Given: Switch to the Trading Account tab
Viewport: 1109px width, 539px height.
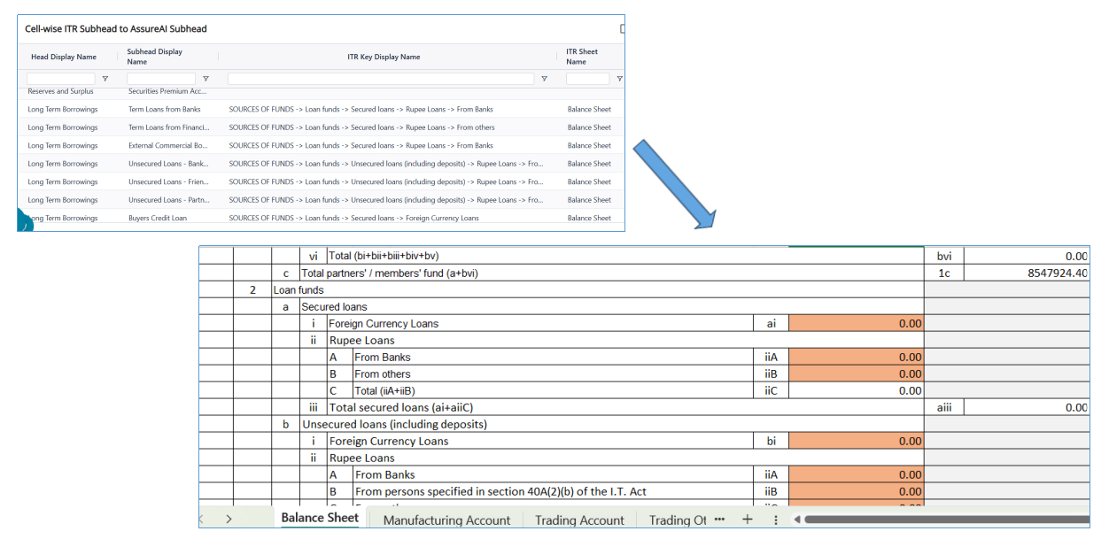Looking at the screenshot, I should 579,520.
